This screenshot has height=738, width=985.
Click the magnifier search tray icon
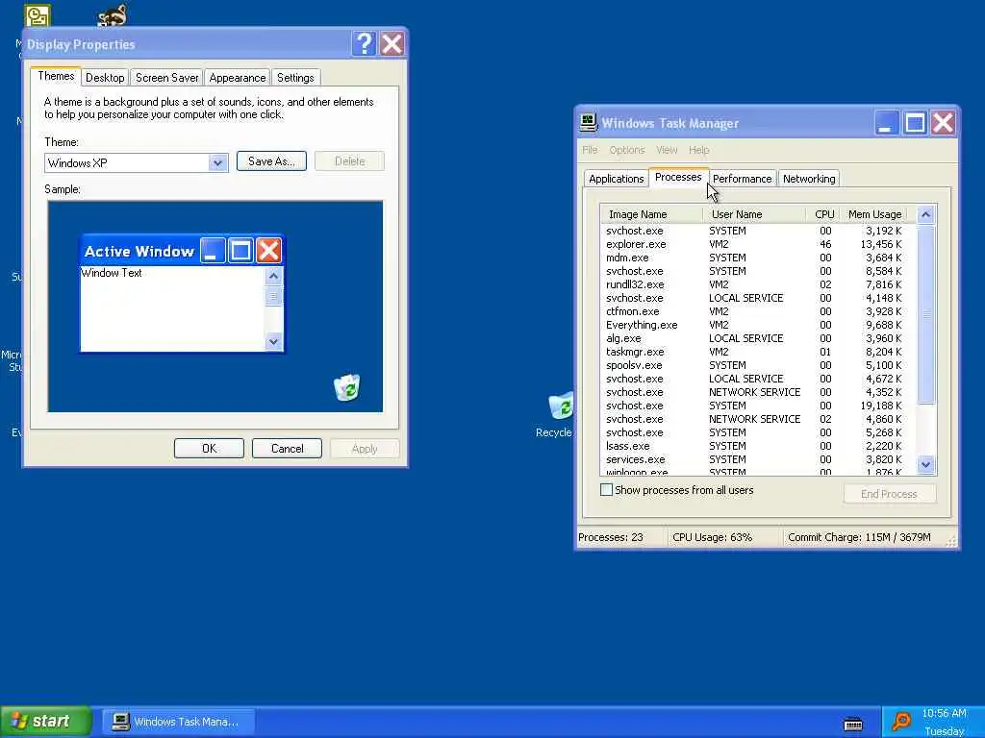coord(901,723)
